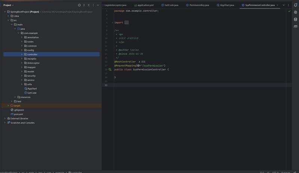Click the Expand All icon in Project panel
Screen dimensions: 299x173
(84, 5)
